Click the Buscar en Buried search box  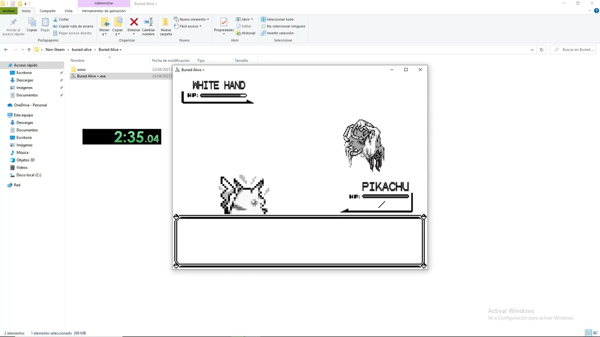click(574, 50)
